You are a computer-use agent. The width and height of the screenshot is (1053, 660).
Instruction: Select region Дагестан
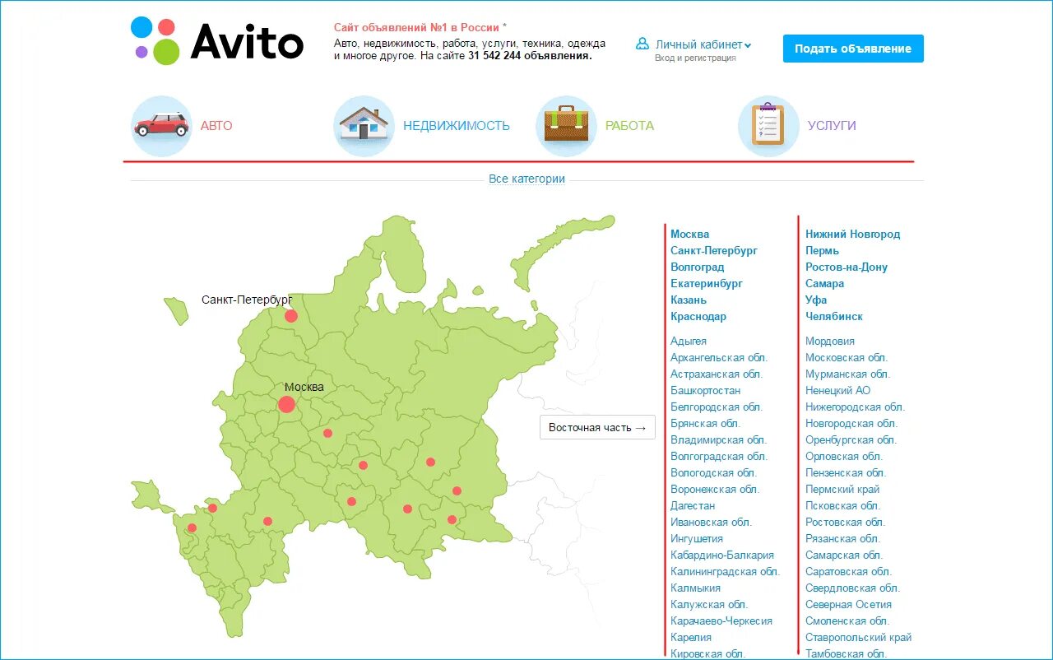(x=693, y=505)
